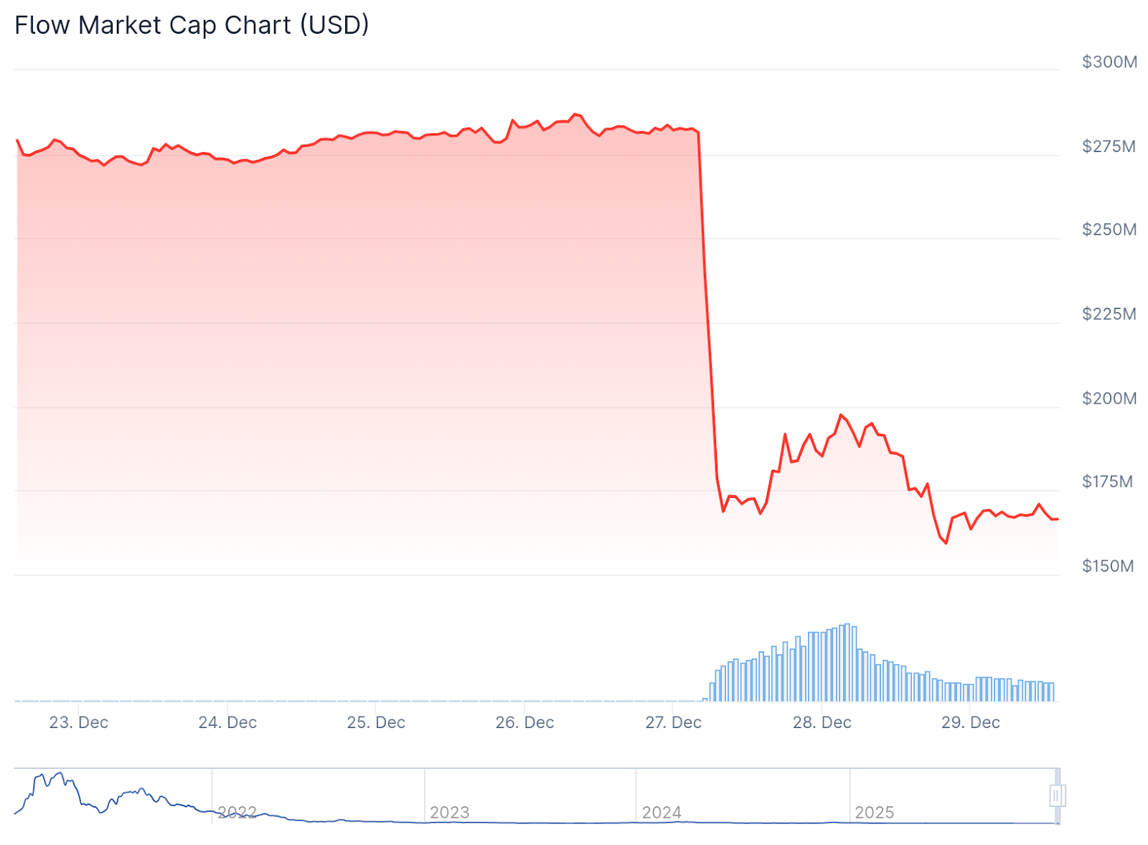Select the $200M price level label
Image resolution: width=1148 pixels, height=845 pixels.
point(1109,399)
